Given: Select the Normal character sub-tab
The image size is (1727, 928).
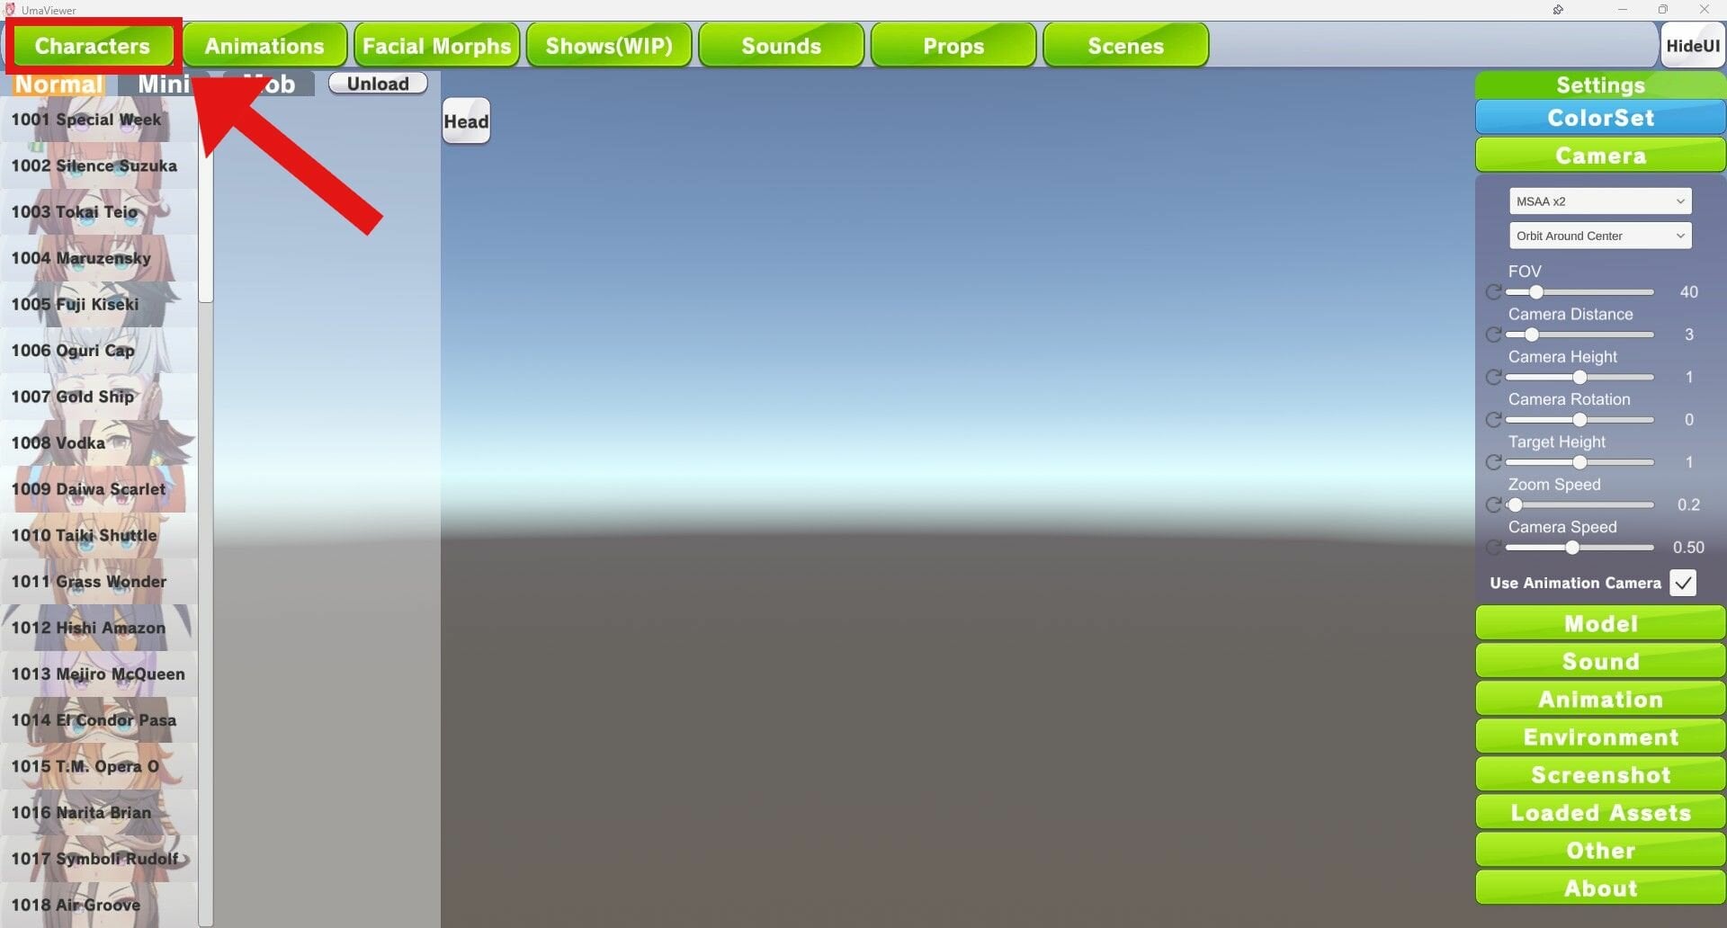Looking at the screenshot, I should coord(59,85).
